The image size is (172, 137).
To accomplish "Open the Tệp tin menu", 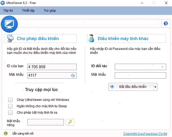I will point(8,11).
